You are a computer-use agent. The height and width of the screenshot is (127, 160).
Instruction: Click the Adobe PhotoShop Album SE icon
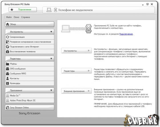(x=7, y=100)
